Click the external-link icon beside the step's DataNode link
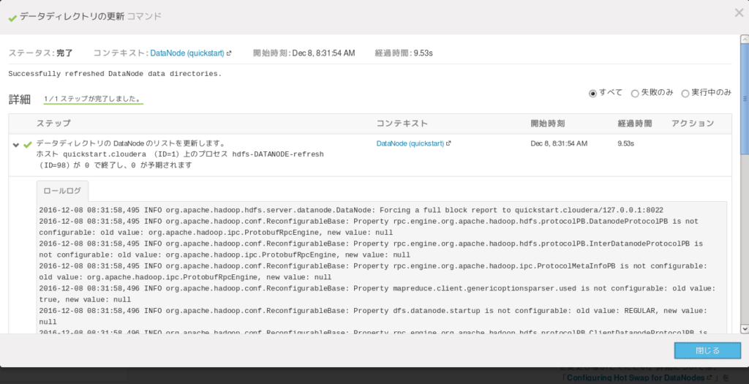The width and height of the screenshot is (749, 384). coord(448,143)
